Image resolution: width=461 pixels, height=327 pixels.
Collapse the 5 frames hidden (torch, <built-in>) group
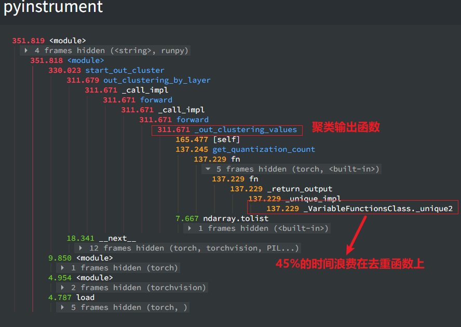[293, 169]
